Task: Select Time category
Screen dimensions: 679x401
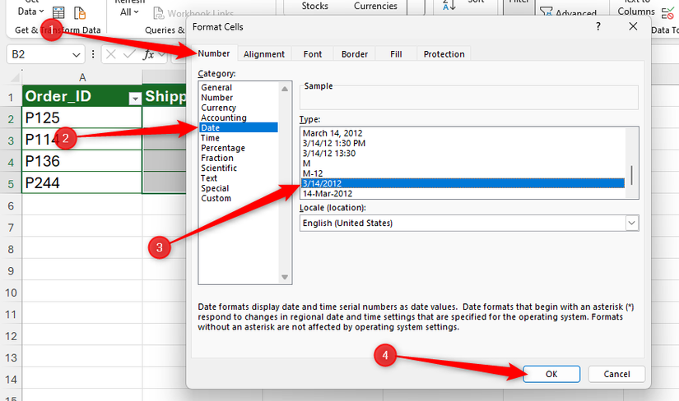Action: coord(210,137)
